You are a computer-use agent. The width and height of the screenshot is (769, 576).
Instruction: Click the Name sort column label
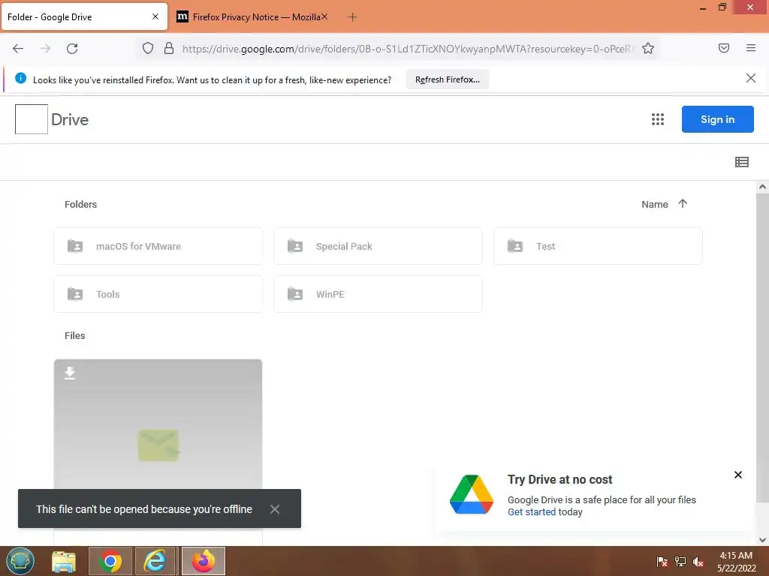(x=655, y=204)
